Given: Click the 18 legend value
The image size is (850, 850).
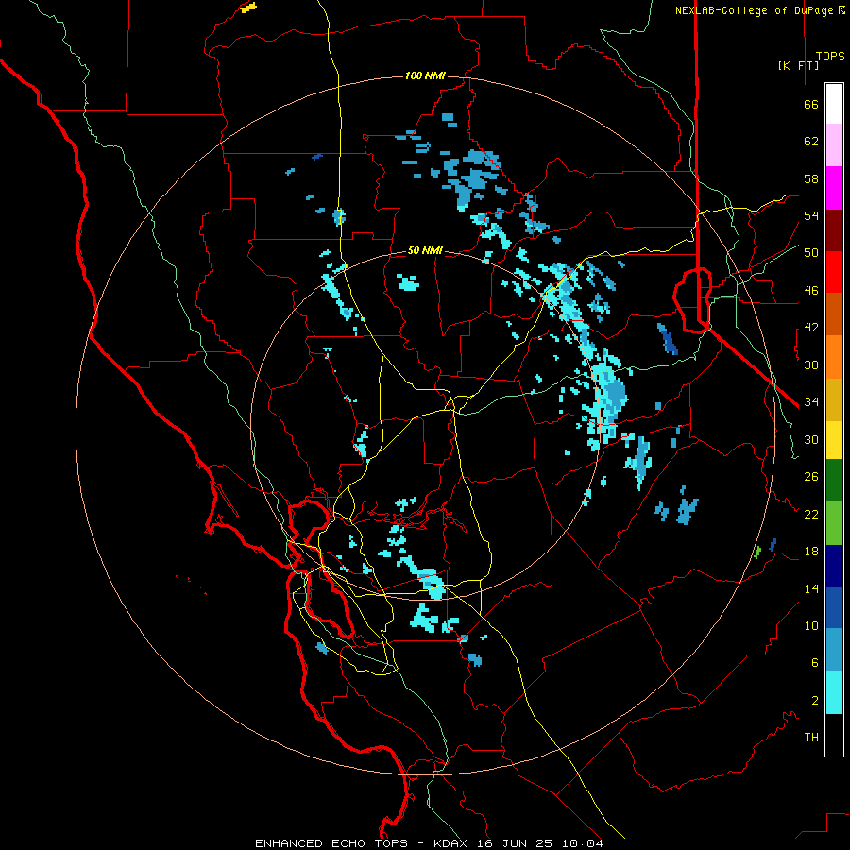Looking at the screenshot, I should (x=811, y=552).
